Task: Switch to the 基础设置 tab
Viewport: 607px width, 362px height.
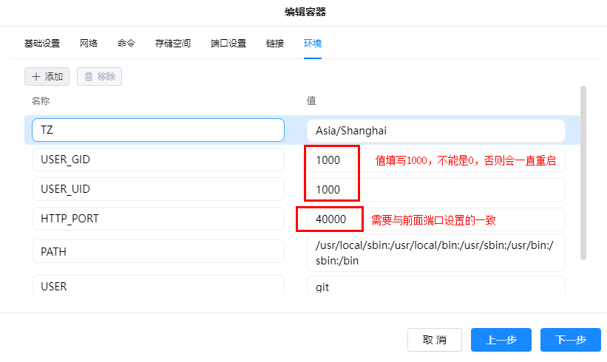Action: click(x=41, y=44)
